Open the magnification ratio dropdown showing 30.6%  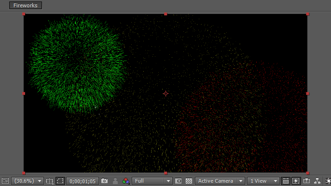[28, 181]
